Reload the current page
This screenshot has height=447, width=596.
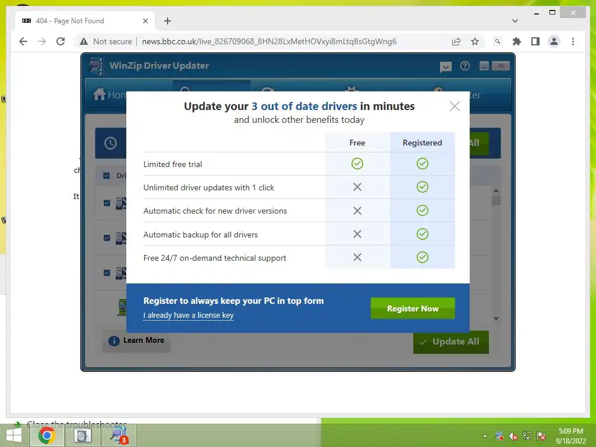tap(61, 41)
